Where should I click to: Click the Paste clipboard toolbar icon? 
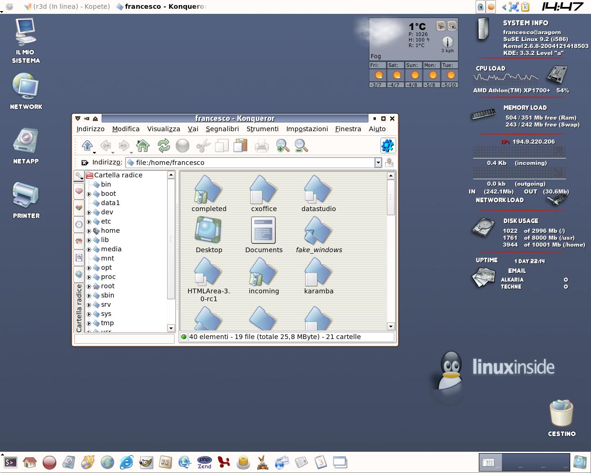(x=241, y=146)
